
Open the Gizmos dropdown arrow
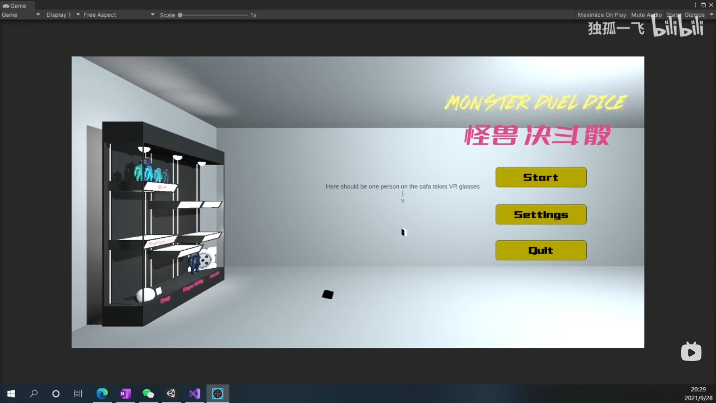[712, 15]
